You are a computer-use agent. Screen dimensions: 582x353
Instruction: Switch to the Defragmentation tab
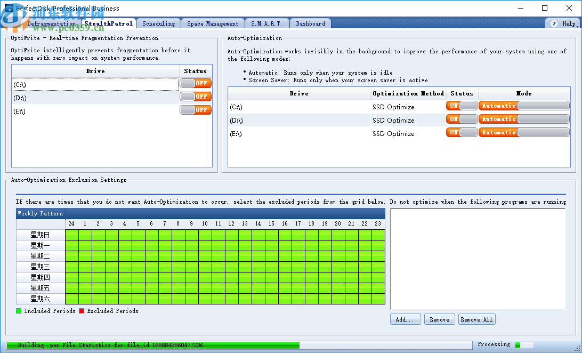51,23
